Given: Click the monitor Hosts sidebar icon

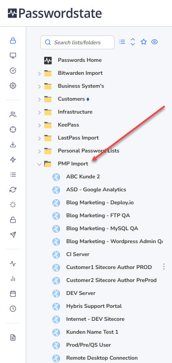Looking at the screenshot, I should (13, 56).
